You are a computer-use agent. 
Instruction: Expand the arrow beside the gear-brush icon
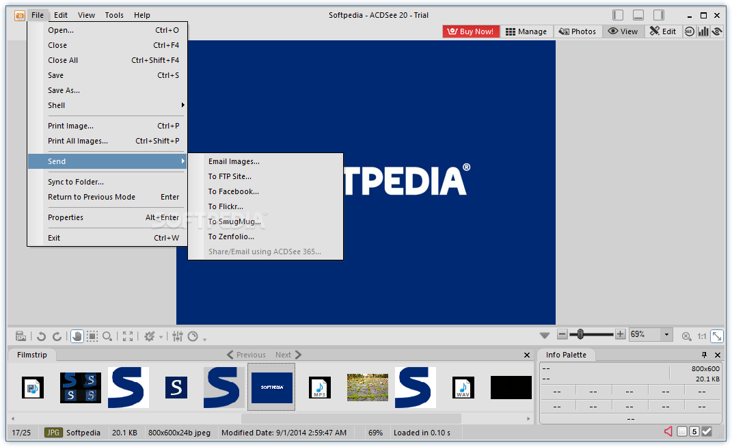click(161, 337)
